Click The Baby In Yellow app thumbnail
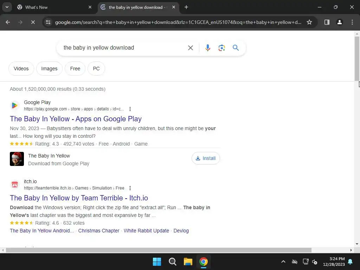Screen dimensions: 360x270 pos(17,159)
